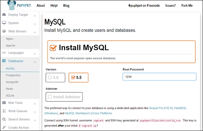Click the Create Archive wand icon
This screenshot has width=203, height=131.
pyautogui.click(x=4, y=127)
